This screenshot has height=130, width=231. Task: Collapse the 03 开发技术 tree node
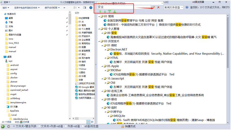click(x=99, y=41)
